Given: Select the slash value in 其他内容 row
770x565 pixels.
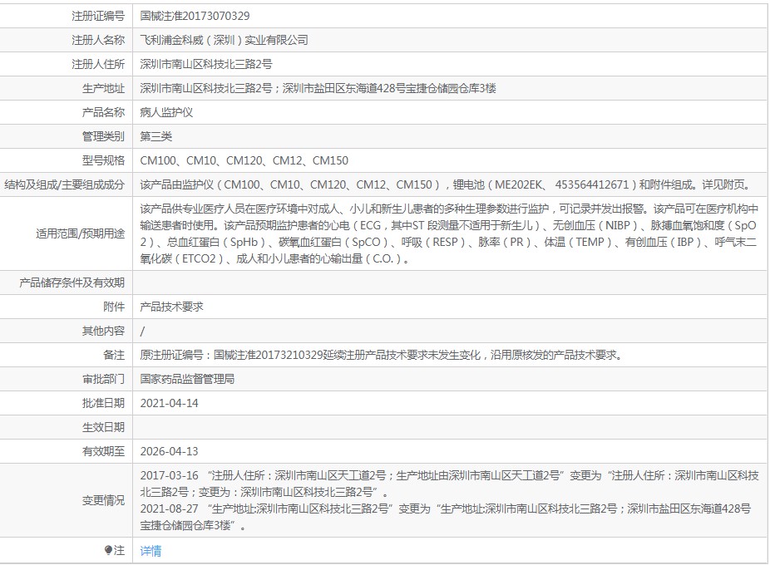Looking at the screenshot, I should 142,332.
